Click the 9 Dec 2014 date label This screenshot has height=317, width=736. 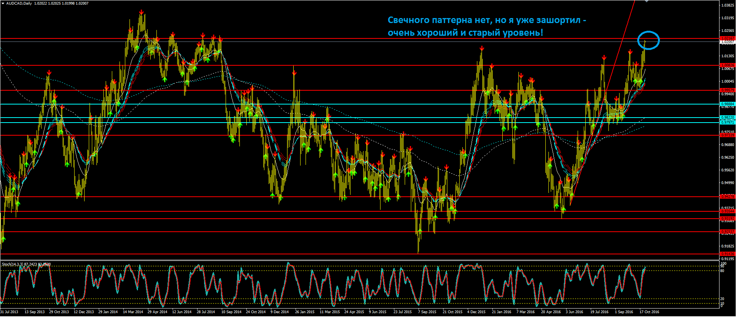pyautogui.click(x=279, y=312)
